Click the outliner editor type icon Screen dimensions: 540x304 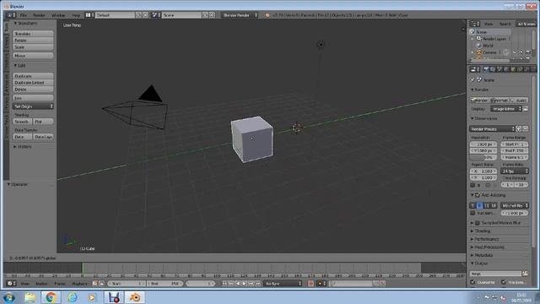(475, 24)
